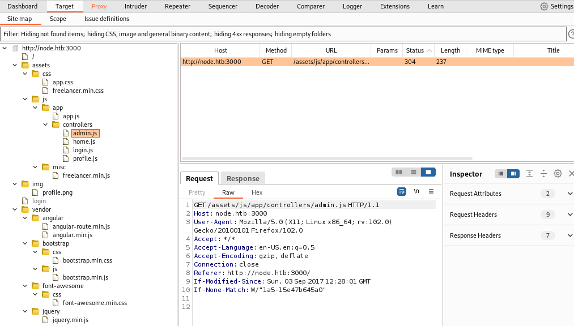Collapse the vendor folder chevron
Screen dimensions: 574x326
point(15,209)
